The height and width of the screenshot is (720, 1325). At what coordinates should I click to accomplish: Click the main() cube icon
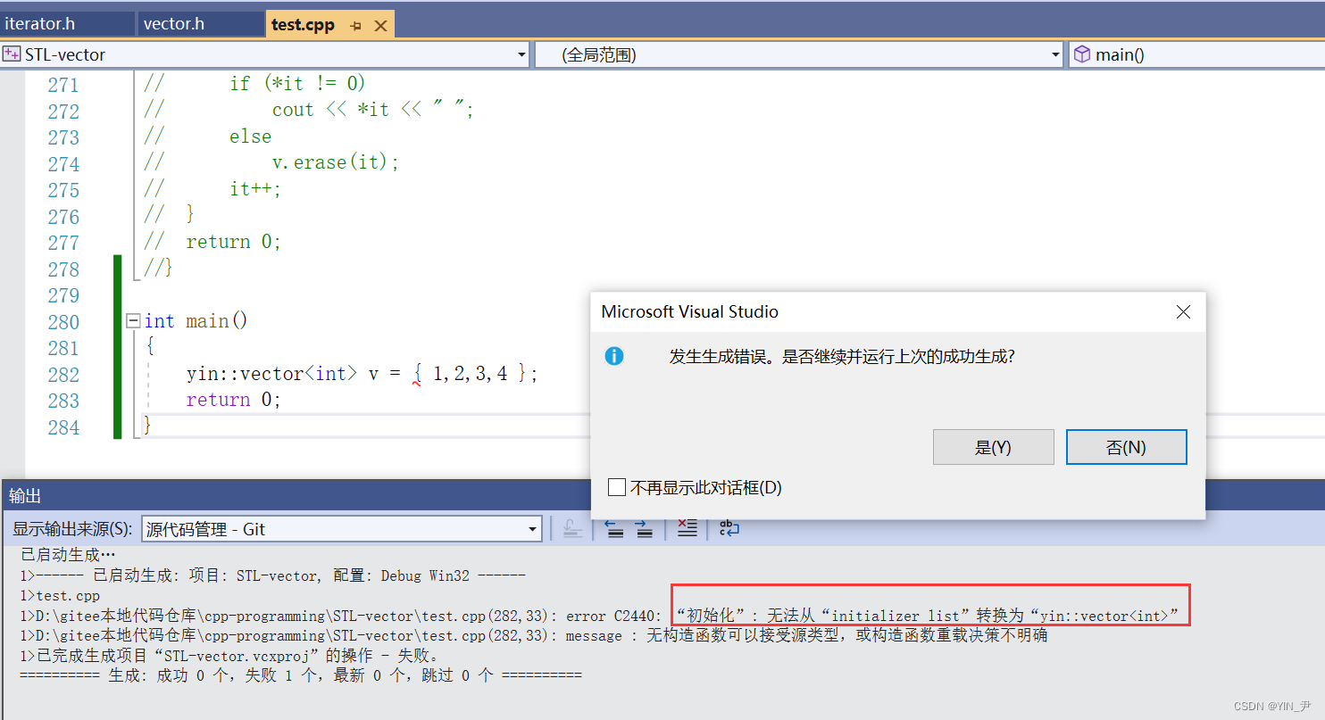(x=1082, y=54)
